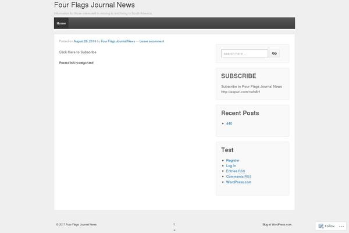The height and width of the screenshot is (233, 349).
Task: Select the Click Here to Subscribe text
Action: pyautogui.click(x=78, y=52)
